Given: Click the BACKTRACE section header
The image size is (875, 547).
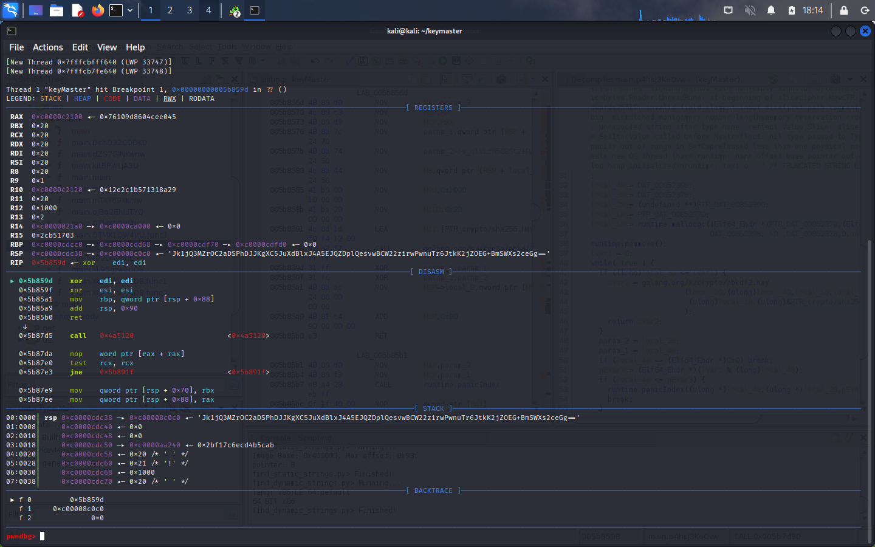Looking at the screenshot, I should pos(433,490).
